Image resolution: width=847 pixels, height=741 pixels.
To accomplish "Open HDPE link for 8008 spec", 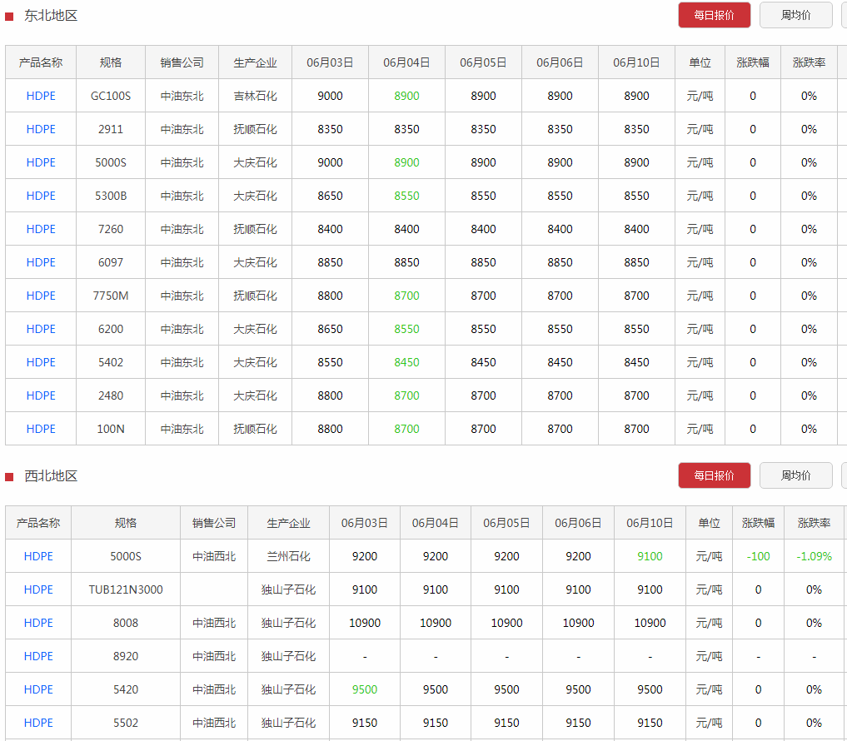I will pos(38,623).
